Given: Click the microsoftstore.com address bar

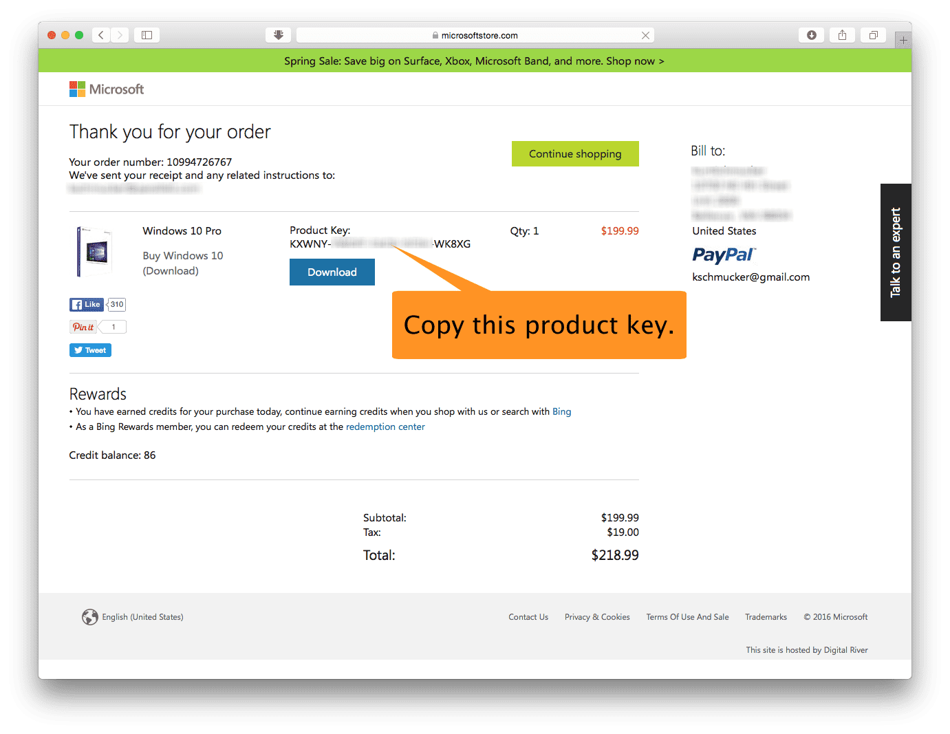Looking at the screenshot, I should click(x=475, y=35).
